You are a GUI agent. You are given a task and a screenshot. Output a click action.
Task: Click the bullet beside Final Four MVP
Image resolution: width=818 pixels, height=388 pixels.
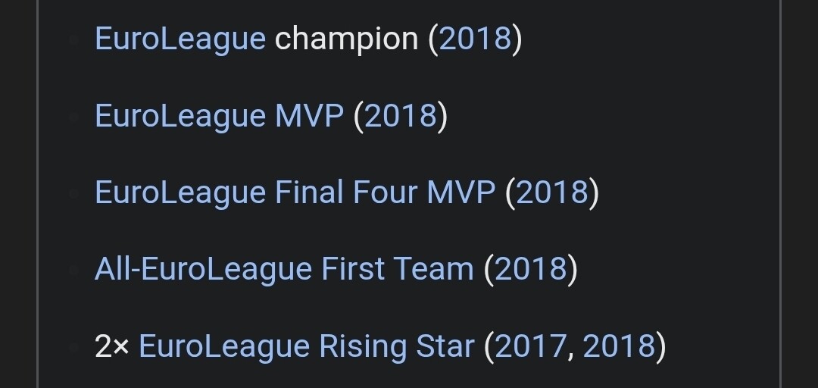point(73,194)
